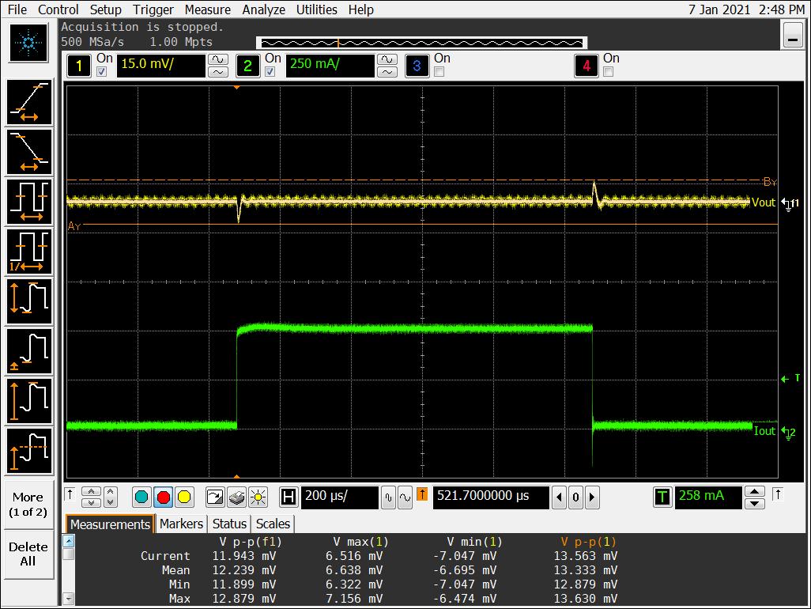The image size is (811, 609).
Task: Select the V max measurement icon
Action: click(29, 401)
